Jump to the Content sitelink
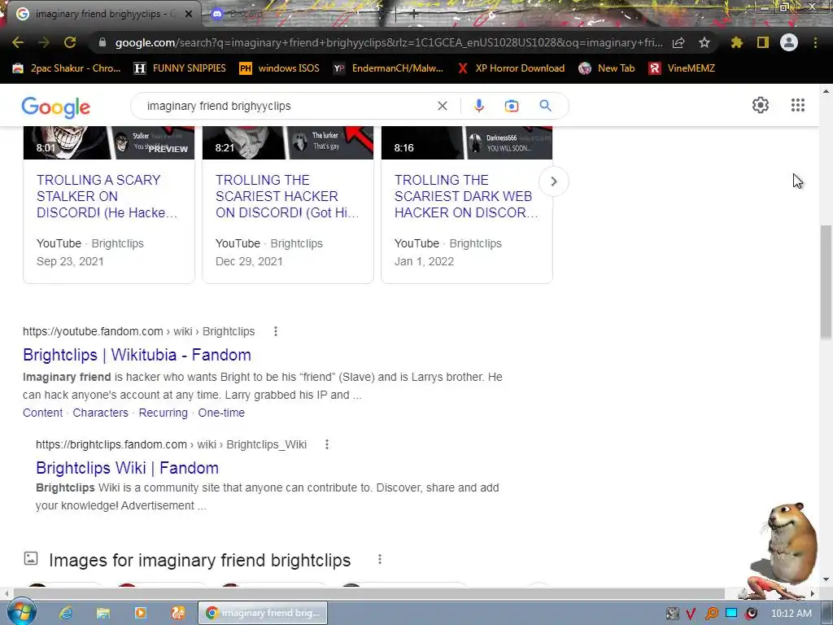This screenshot has width=833, height=625. [x=42, y=413]
